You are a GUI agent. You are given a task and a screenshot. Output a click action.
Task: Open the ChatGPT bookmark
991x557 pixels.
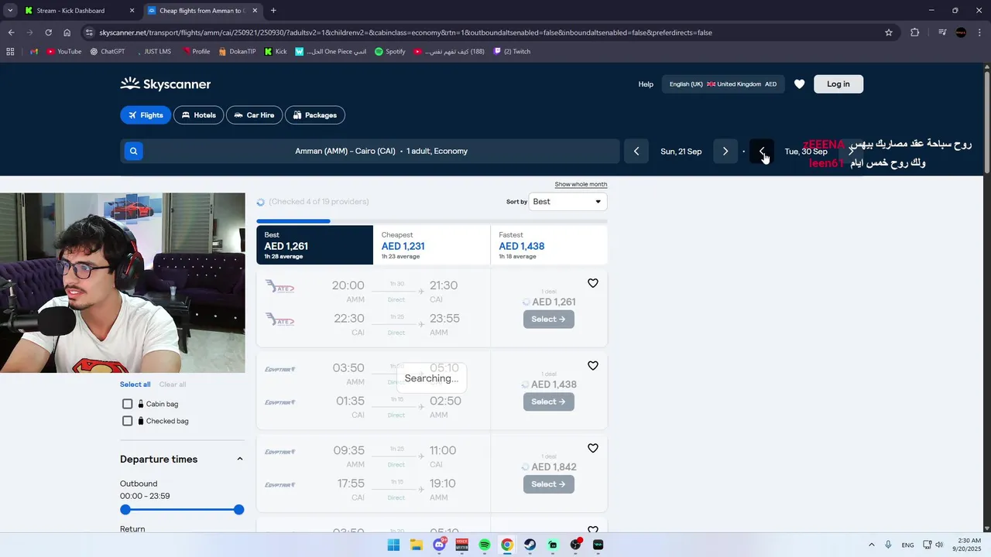(107, 52)
